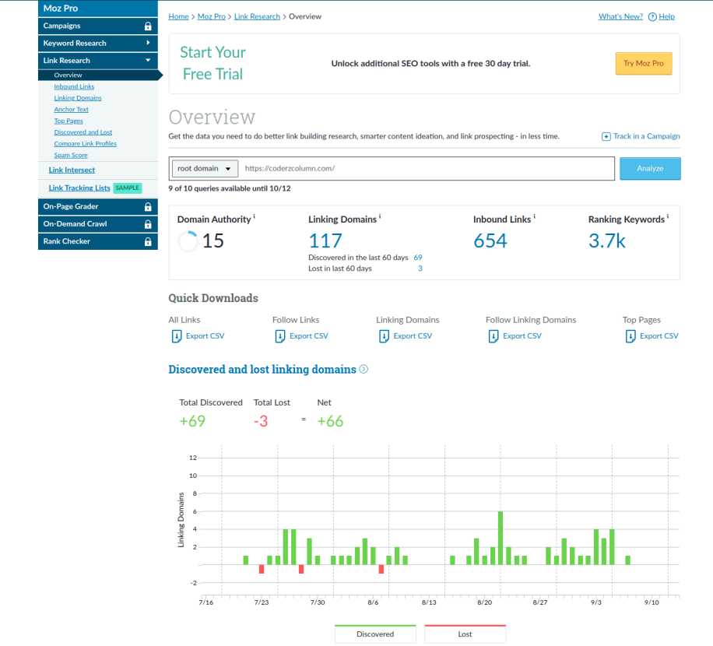Toggle the Lost chart legend

(465, 634)
